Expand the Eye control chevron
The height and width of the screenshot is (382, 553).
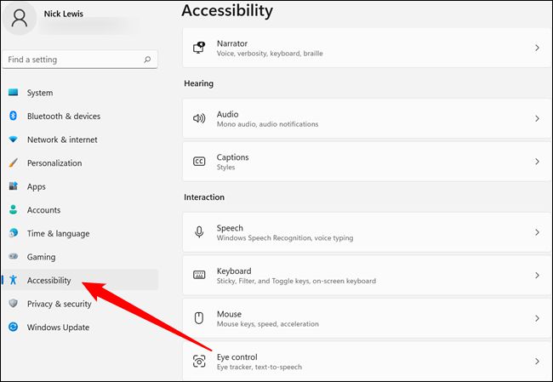[537, 362]
